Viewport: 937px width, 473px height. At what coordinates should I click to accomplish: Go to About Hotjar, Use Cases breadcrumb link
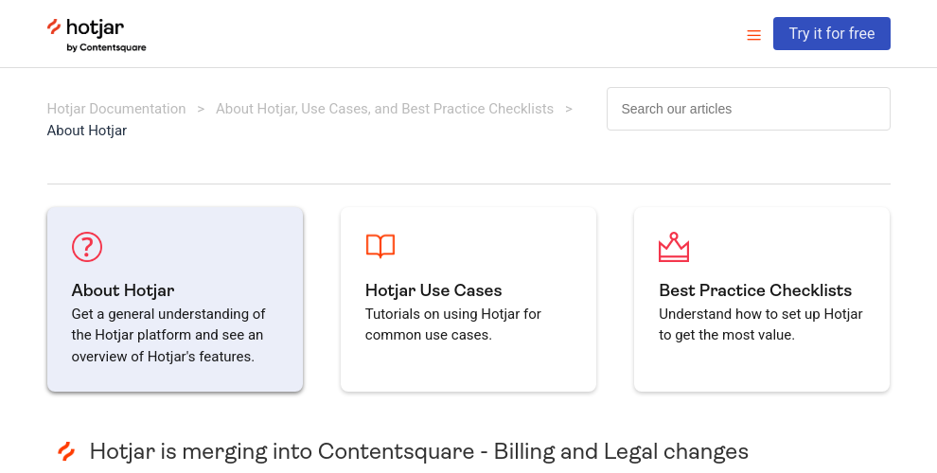coord(384,109)
